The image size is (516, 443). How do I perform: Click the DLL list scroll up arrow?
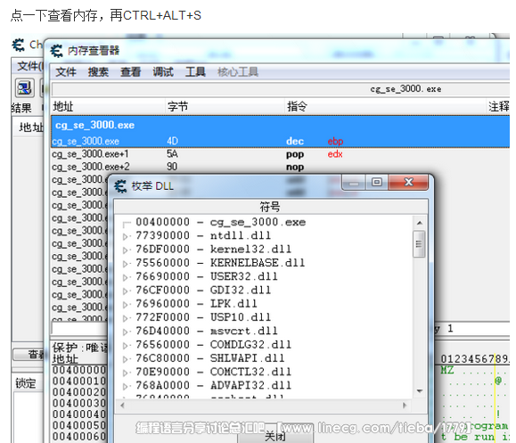point(419,223)
